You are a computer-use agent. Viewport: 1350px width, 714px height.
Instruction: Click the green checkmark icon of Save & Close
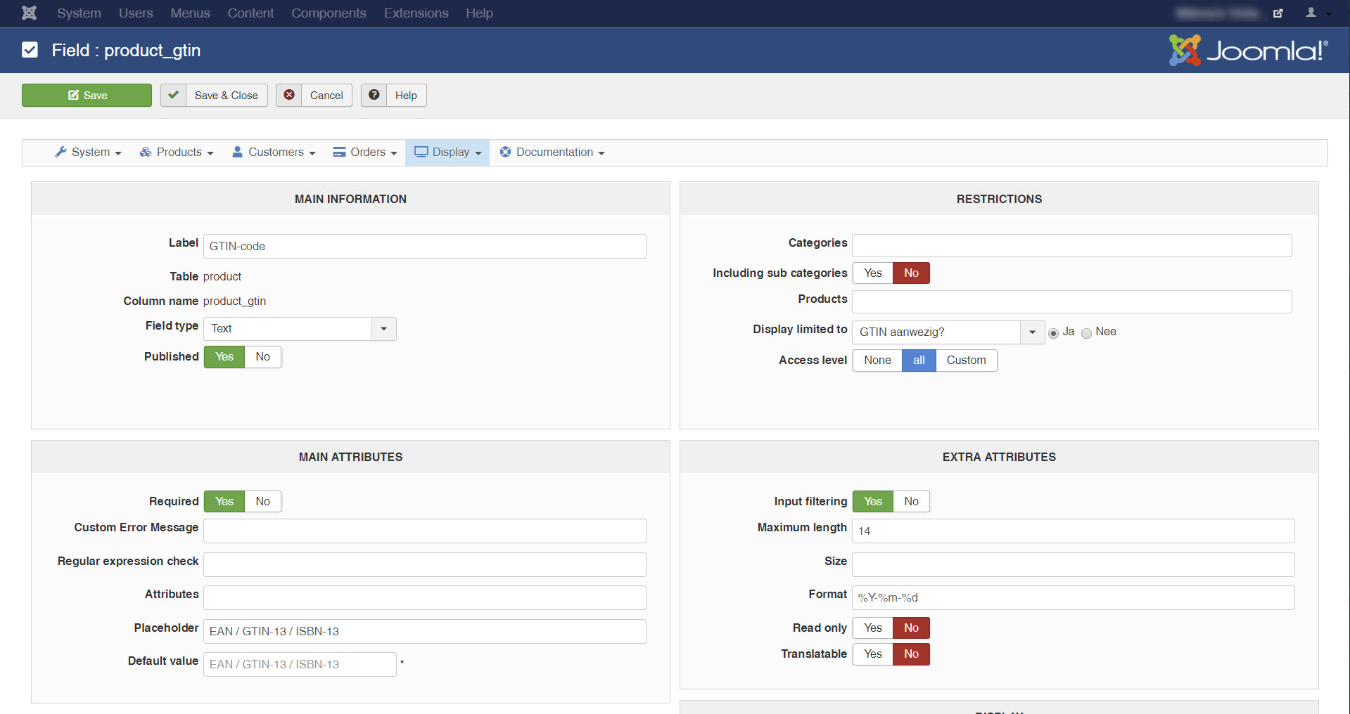(174, 95)
